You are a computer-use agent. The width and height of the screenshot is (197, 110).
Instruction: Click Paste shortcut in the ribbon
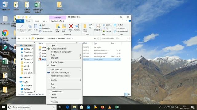pyautogui.click(x=46, y=31)
